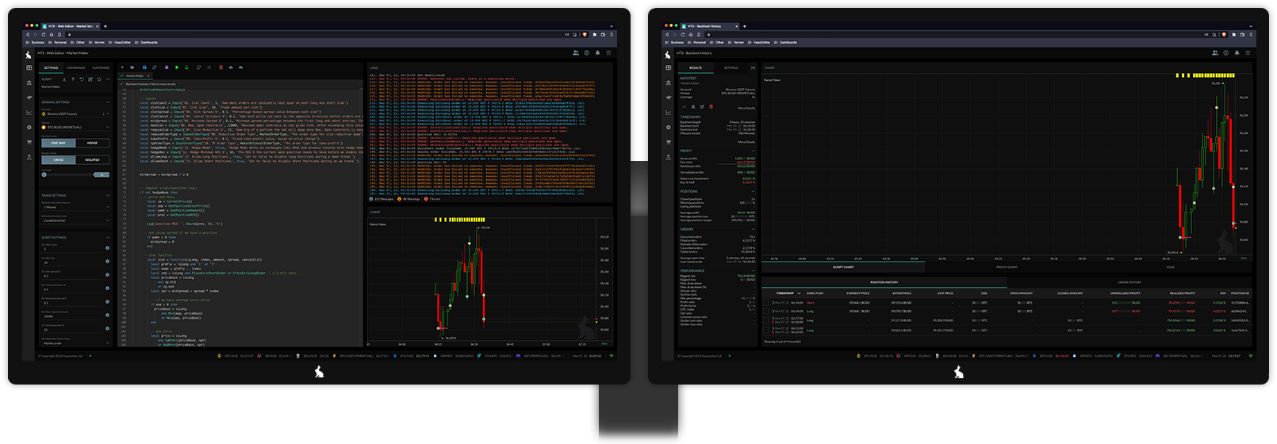Viewport: 1277px width, 444px height.
Task: Click the undo icon in the Script section header
Action: click(82, 79)
